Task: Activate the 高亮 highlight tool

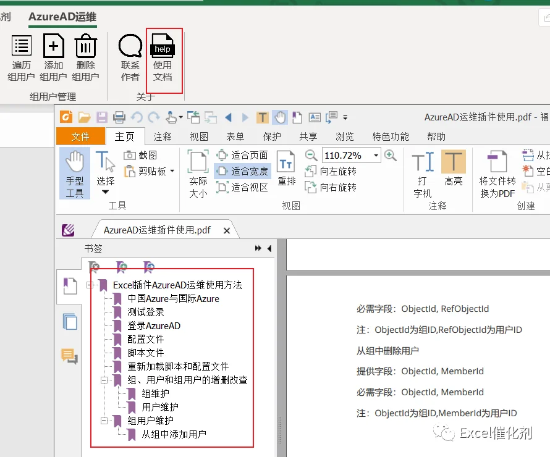Action: pyautogui.click(x=453, y=168)
